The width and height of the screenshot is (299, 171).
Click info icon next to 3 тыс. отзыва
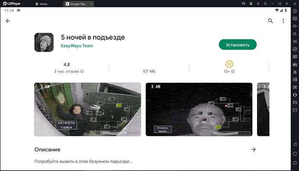coord(82,71)
